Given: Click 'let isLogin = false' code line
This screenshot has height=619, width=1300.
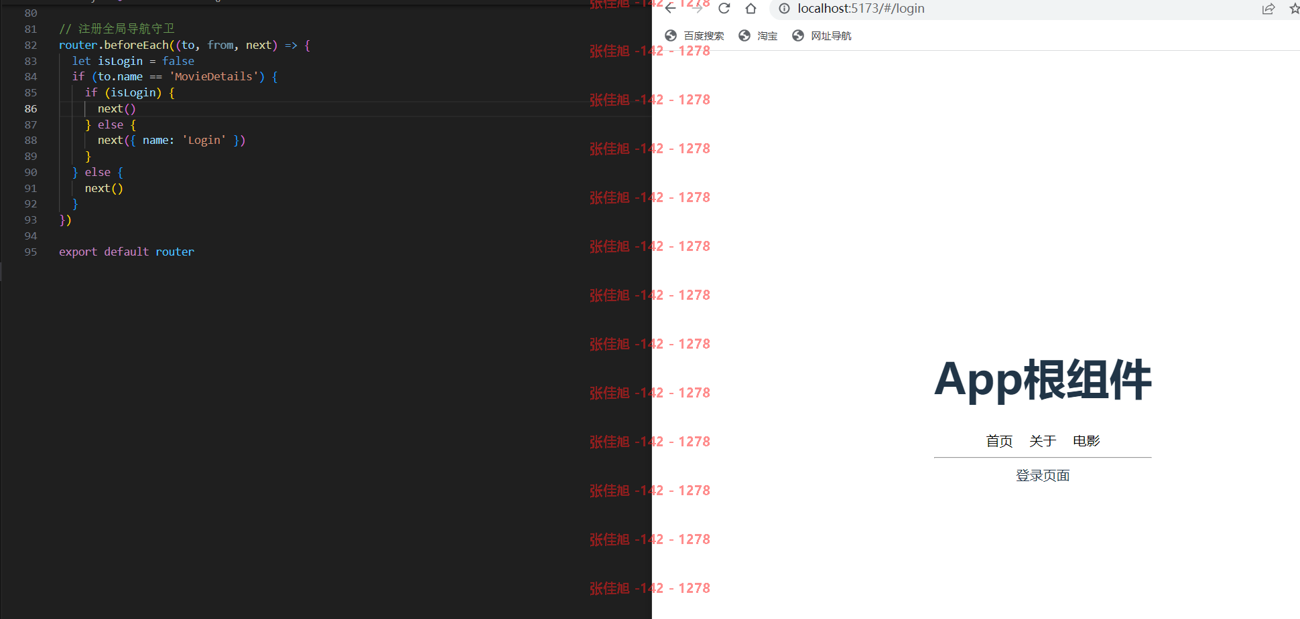Looking at the screenshot, I should (133, 61).
